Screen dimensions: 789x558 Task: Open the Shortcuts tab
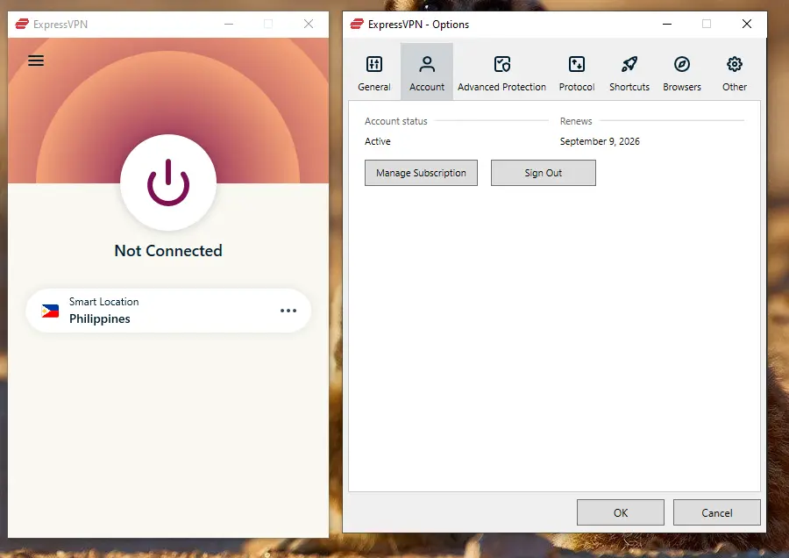pos(629,72)
